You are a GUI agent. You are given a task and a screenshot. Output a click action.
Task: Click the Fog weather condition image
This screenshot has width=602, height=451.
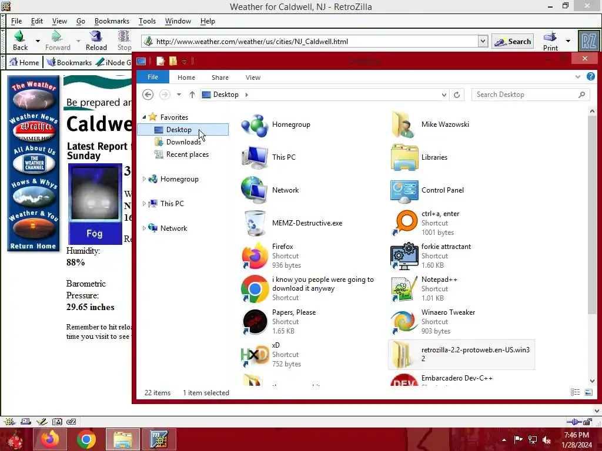(95, 204)
